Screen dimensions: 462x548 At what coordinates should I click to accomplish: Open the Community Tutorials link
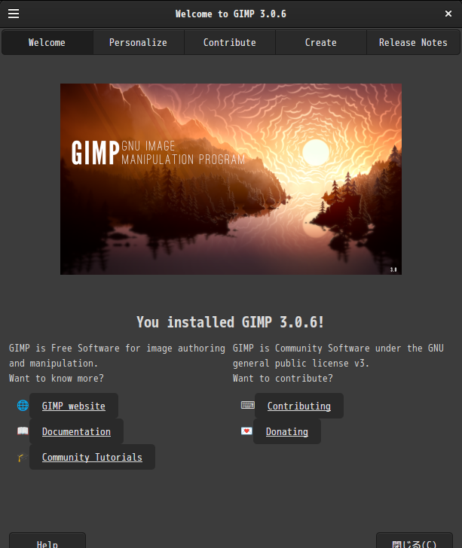tap(92, 457)
